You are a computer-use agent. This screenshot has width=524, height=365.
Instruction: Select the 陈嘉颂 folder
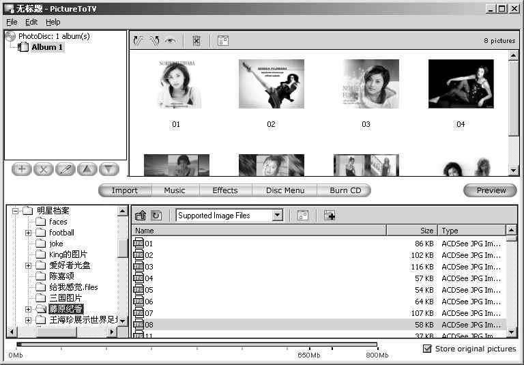(x=62, y=276)
